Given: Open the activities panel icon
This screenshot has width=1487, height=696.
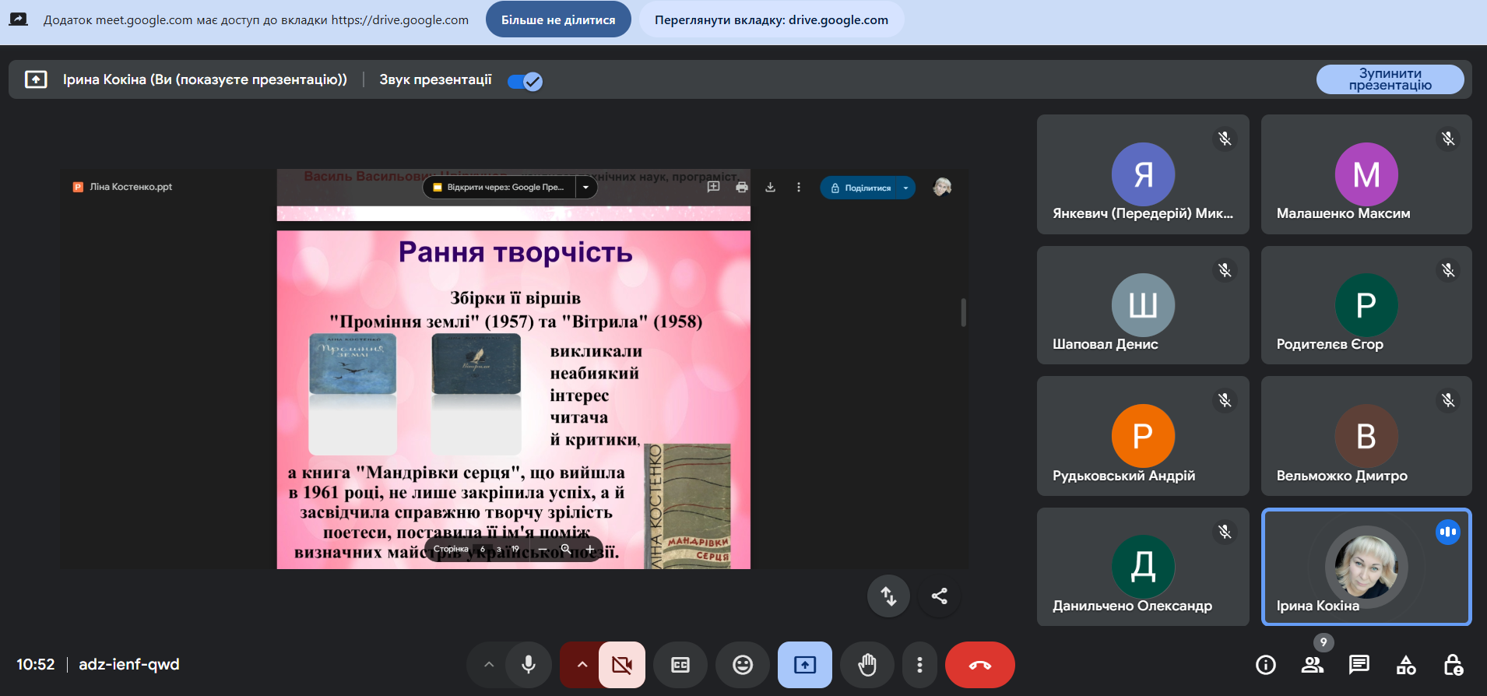Looking at the screenshot, I should [x=1406, y=665].
